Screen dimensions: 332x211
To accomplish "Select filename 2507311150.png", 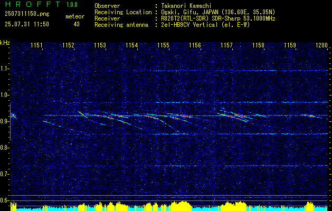I will [27, 14].
